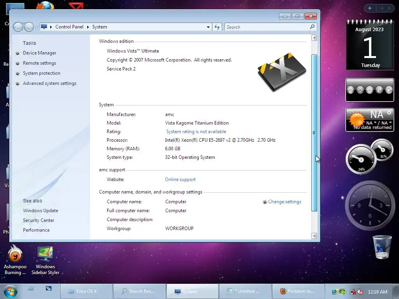Click the Windows Vista Ultimate edition text
The width and height of the screenshot is (399, 299).
[x=133, y=51]
